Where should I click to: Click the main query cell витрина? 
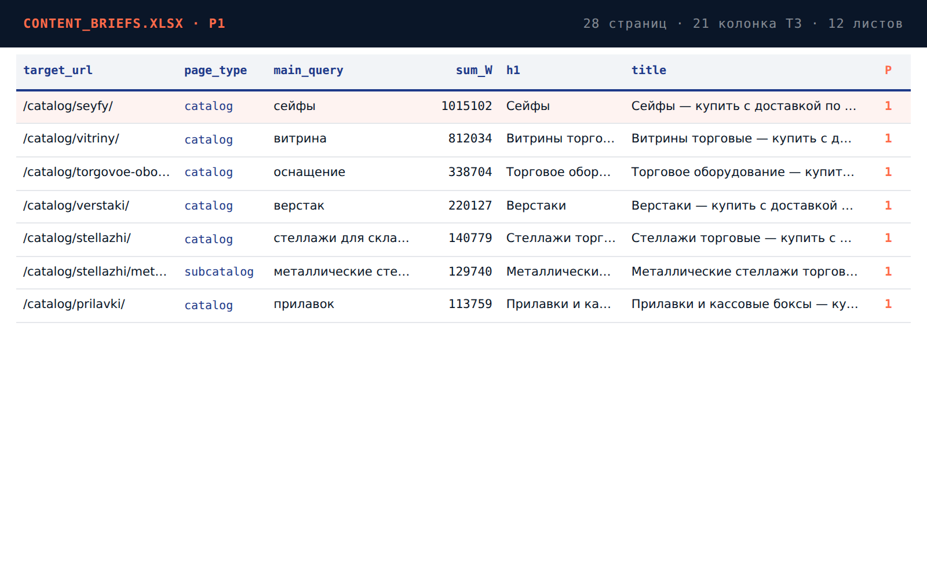click(300, 138)
